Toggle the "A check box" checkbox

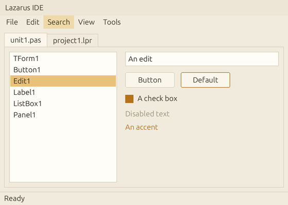point(129,99)
